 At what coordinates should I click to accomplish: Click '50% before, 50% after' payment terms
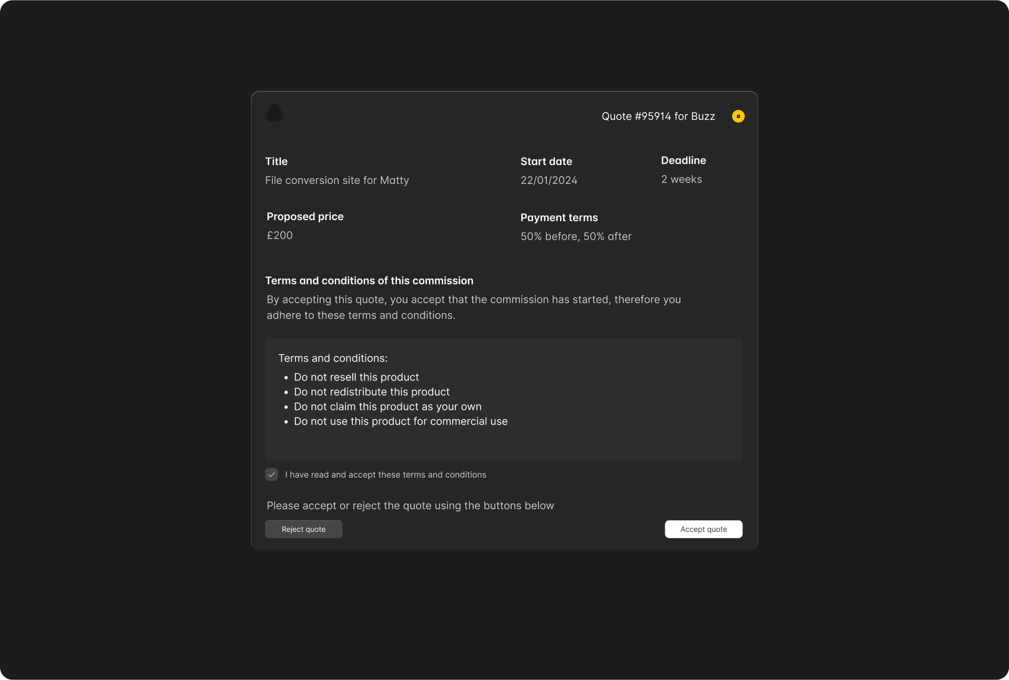[x=576, y=236]
